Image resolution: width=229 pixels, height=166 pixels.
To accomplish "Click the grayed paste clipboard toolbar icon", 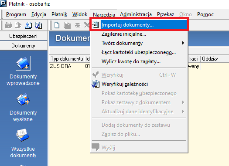I will 67,25.
